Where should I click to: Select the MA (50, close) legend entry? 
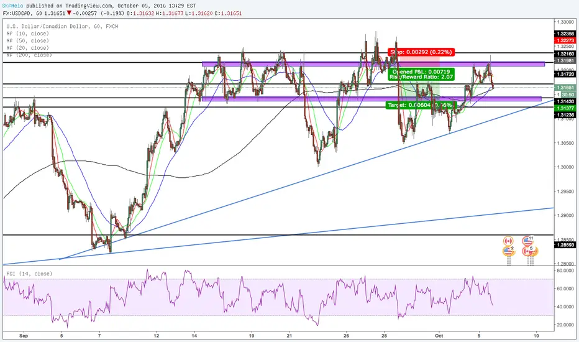point(28,40)
